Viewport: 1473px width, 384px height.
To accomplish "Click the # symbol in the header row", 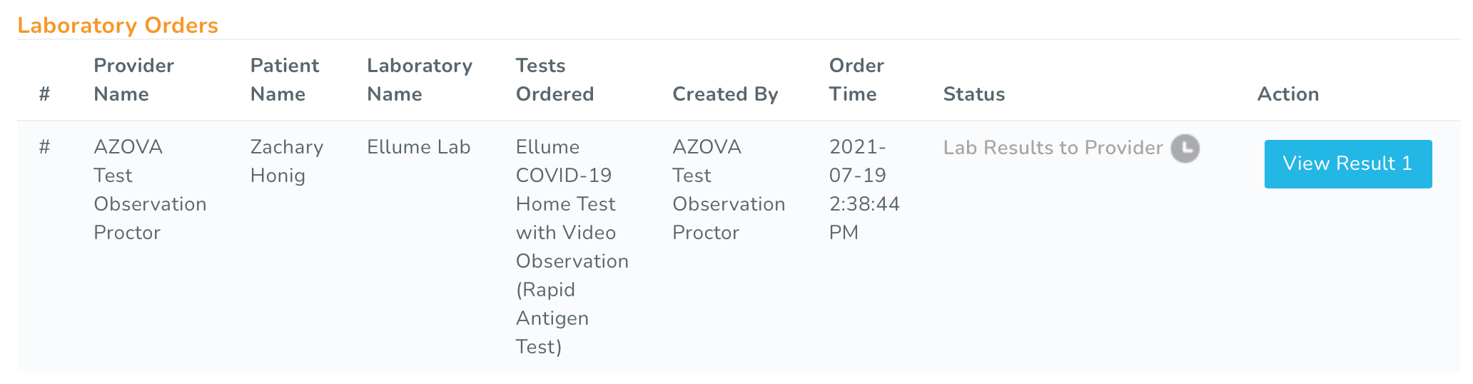I will pyautogui.click(x=44, y=94).
